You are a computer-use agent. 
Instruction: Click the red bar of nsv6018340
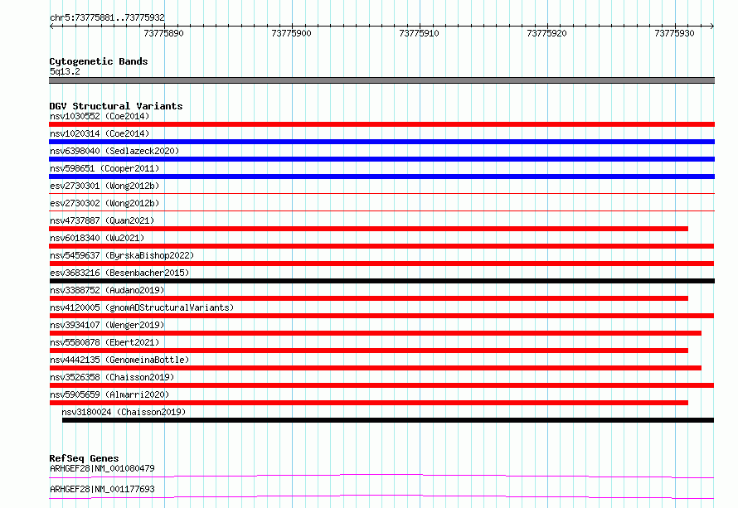(x=381, y=246)
